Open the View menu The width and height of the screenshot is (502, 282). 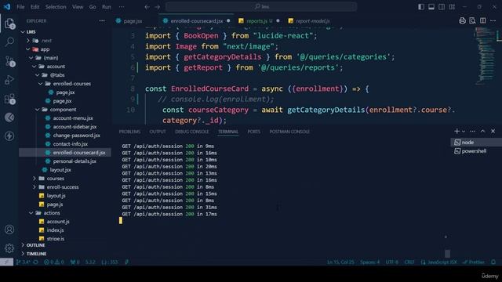coord(78,7)
